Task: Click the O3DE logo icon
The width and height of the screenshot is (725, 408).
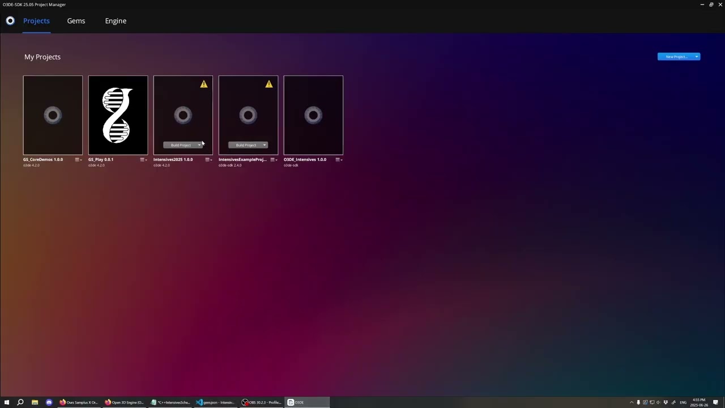Action: click(10, 21)
